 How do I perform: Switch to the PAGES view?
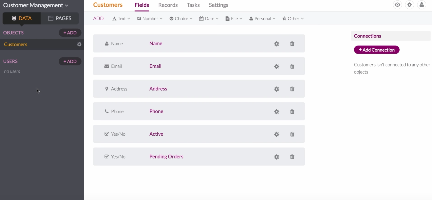pyautogui.click(x=60, y=18)
